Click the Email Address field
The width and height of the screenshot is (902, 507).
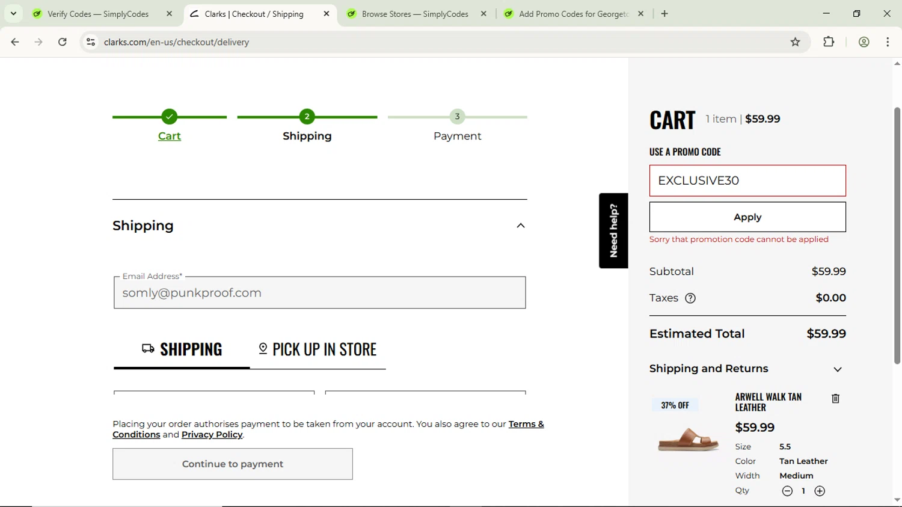tap(320, 293)
